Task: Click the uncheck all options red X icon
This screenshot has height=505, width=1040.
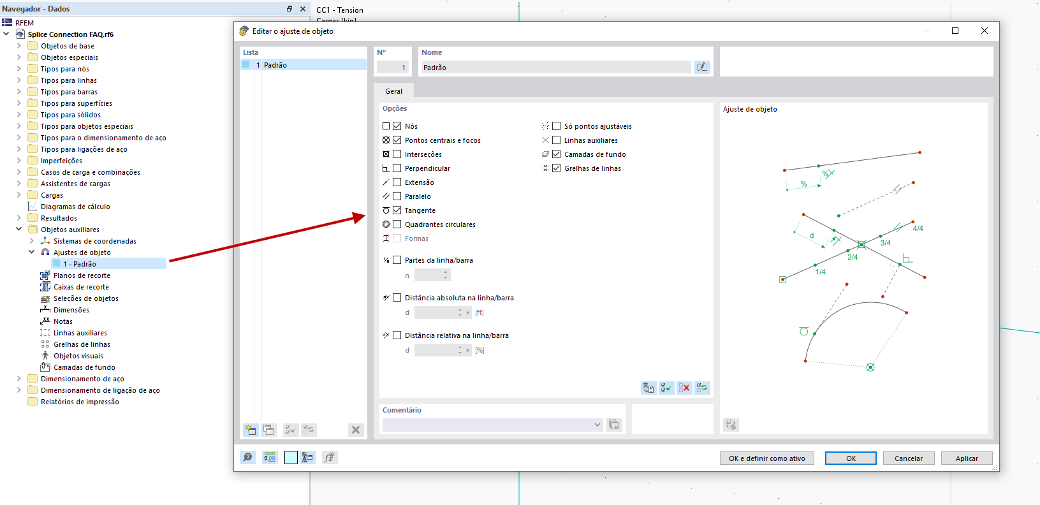Action: click(x=684, y=388)
